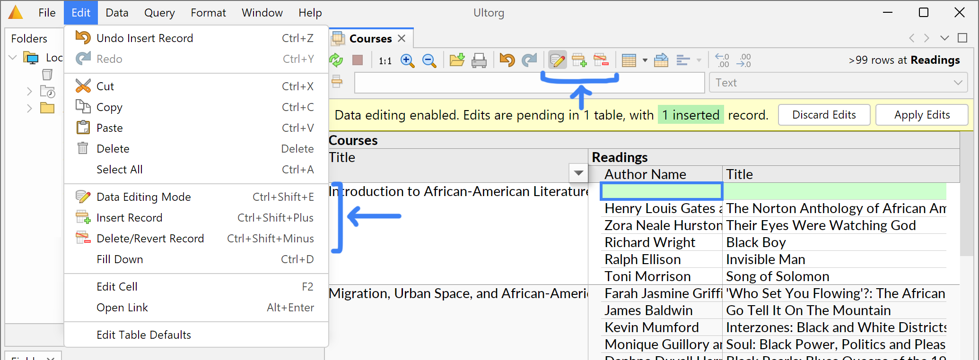Click the vertical scrollbar thumb

(967, 194)
